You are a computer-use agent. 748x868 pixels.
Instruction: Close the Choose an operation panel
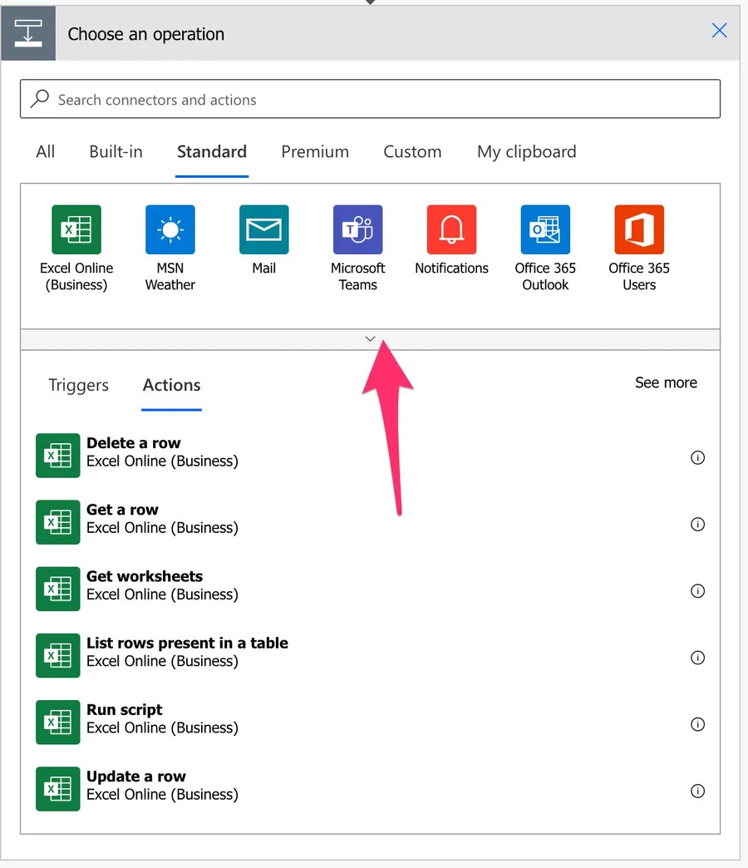(x=720, y=31)
